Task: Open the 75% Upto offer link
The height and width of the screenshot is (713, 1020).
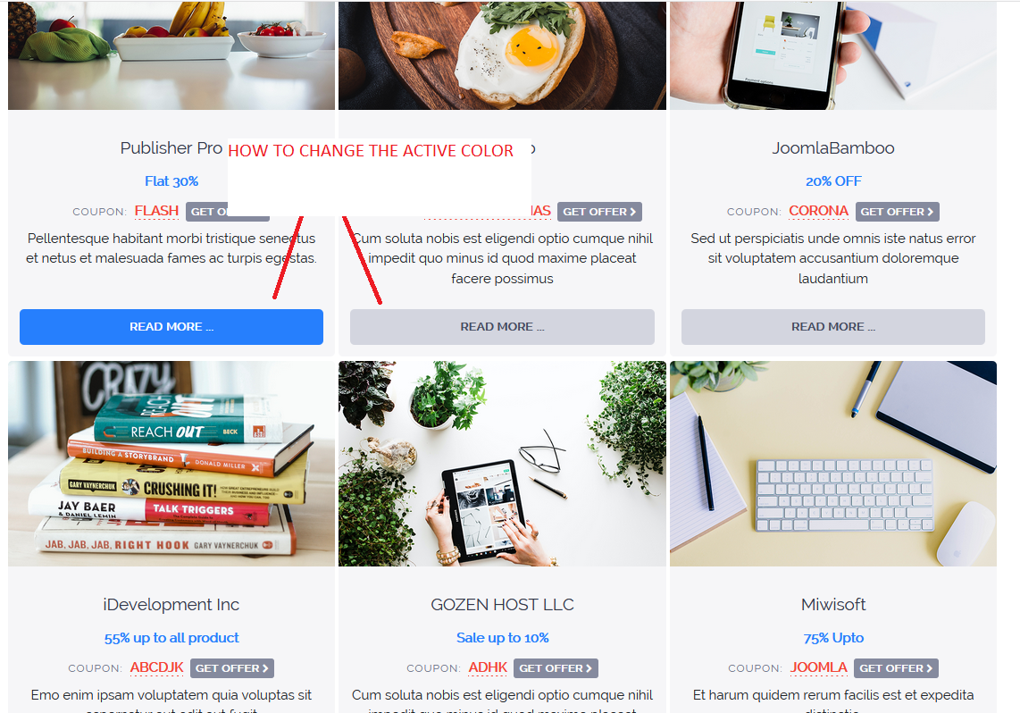Action: point(833,638)
